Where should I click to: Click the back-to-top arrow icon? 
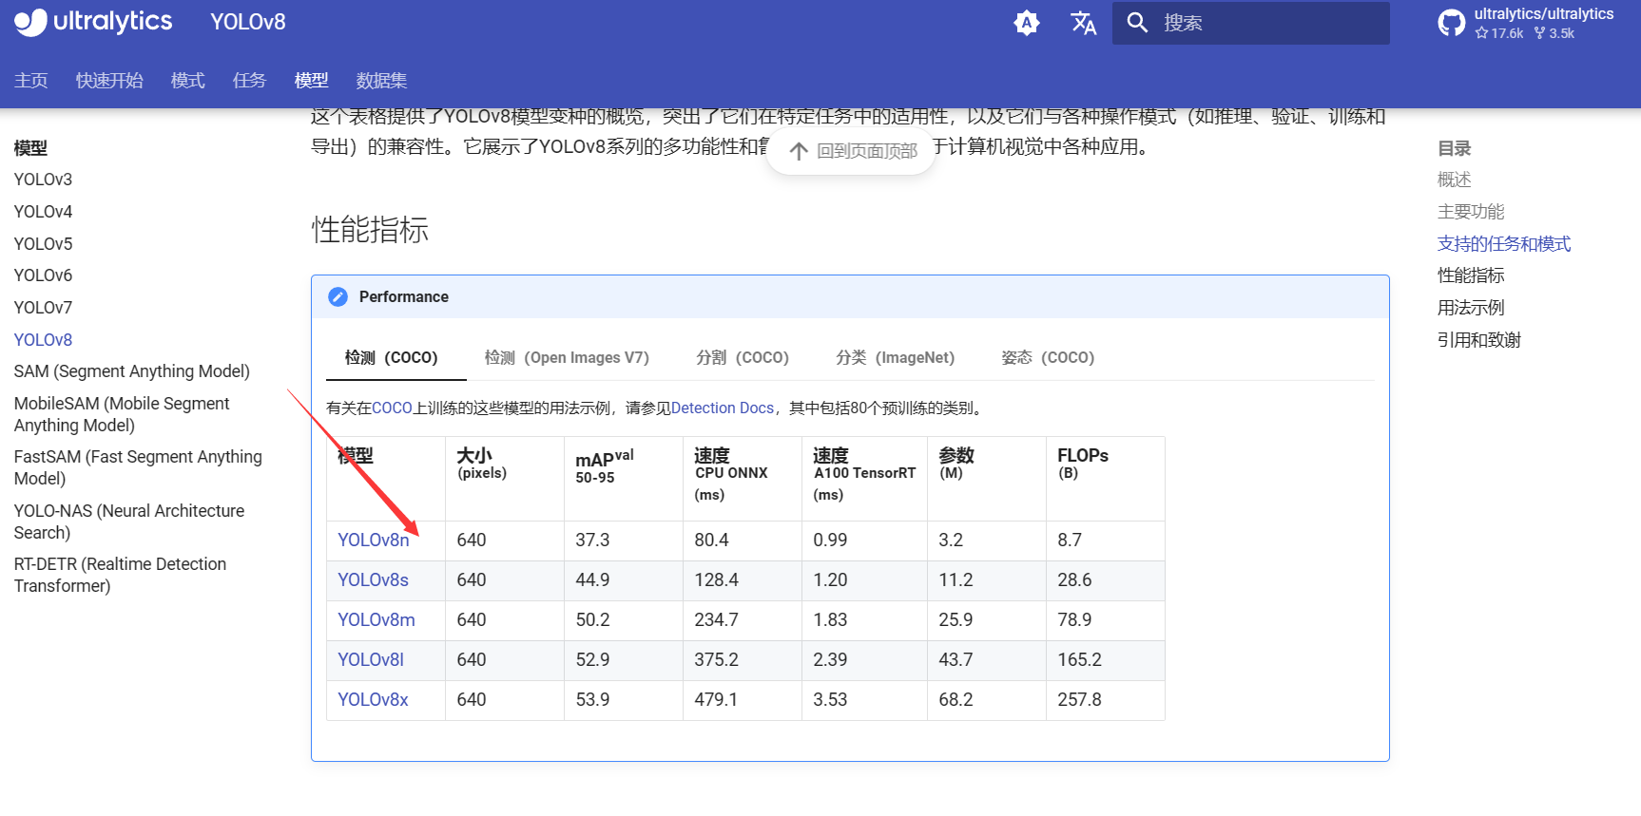[x=799, y=151]
